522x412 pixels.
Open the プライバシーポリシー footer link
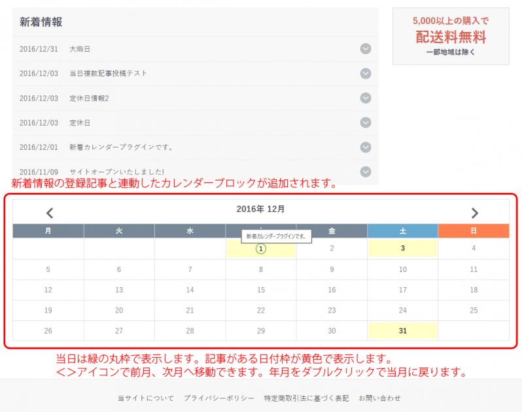[219, 398]
